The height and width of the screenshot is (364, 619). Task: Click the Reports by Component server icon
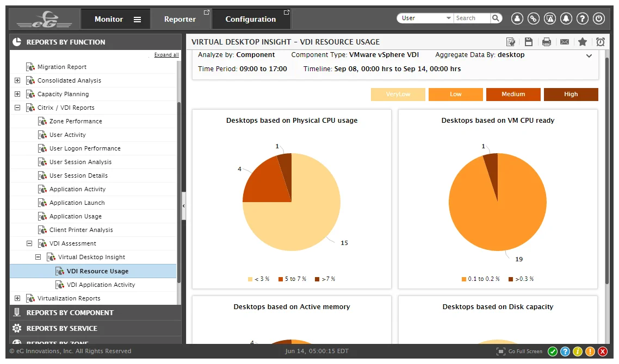coord(17,312)
